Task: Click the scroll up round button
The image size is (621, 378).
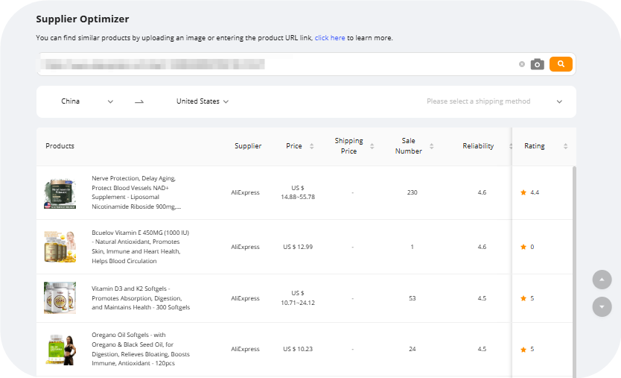Action: pyautogui.click(x=602, y=280)
